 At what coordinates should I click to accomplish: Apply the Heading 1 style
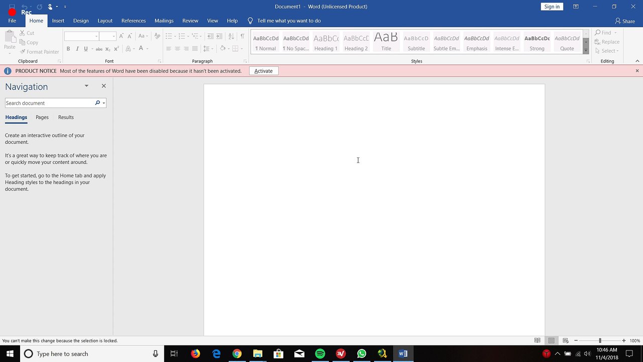coord(326,43)
